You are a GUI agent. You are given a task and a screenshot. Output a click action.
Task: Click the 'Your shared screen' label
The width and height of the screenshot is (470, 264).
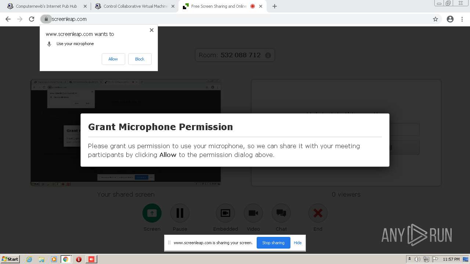tap(126, 194)
